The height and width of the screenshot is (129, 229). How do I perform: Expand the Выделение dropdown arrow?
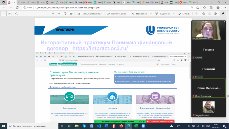[174, 14]
